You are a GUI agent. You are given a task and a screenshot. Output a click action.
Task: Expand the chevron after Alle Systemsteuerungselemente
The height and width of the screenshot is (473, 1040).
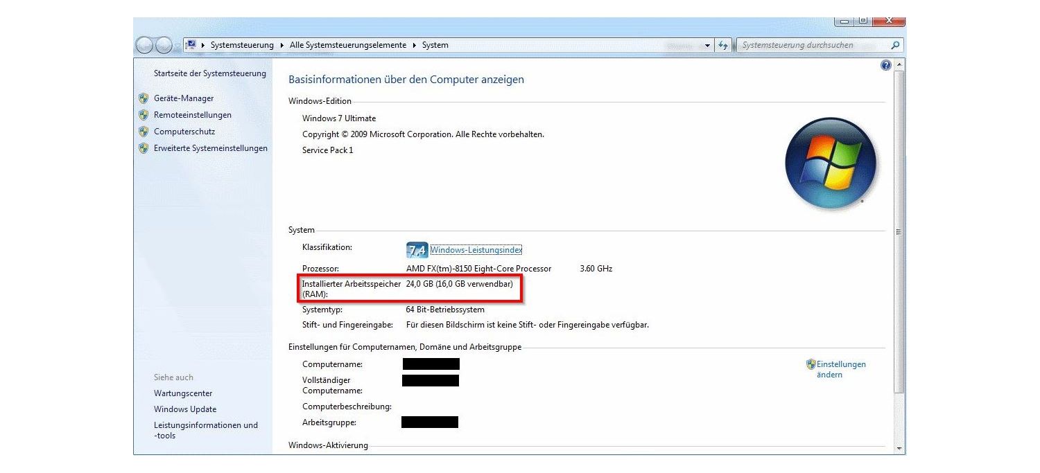415,44
